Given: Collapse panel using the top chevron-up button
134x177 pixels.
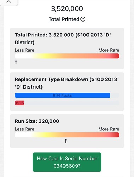Looking at the screenshot, I should [9, 2].
